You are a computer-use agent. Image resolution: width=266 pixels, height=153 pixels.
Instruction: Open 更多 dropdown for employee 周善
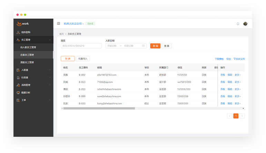click(237, 75)
